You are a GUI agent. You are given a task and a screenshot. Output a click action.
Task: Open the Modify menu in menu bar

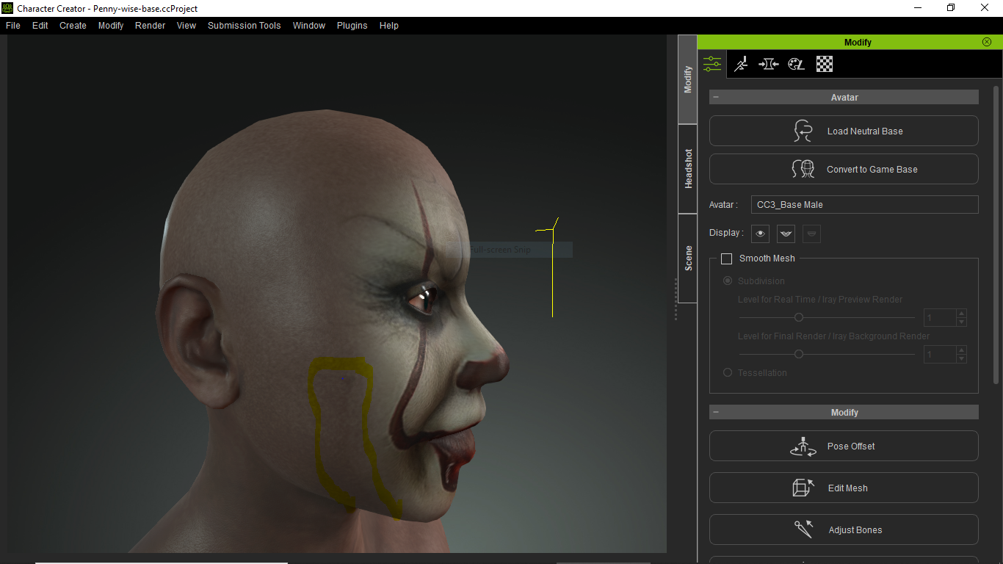111,25
